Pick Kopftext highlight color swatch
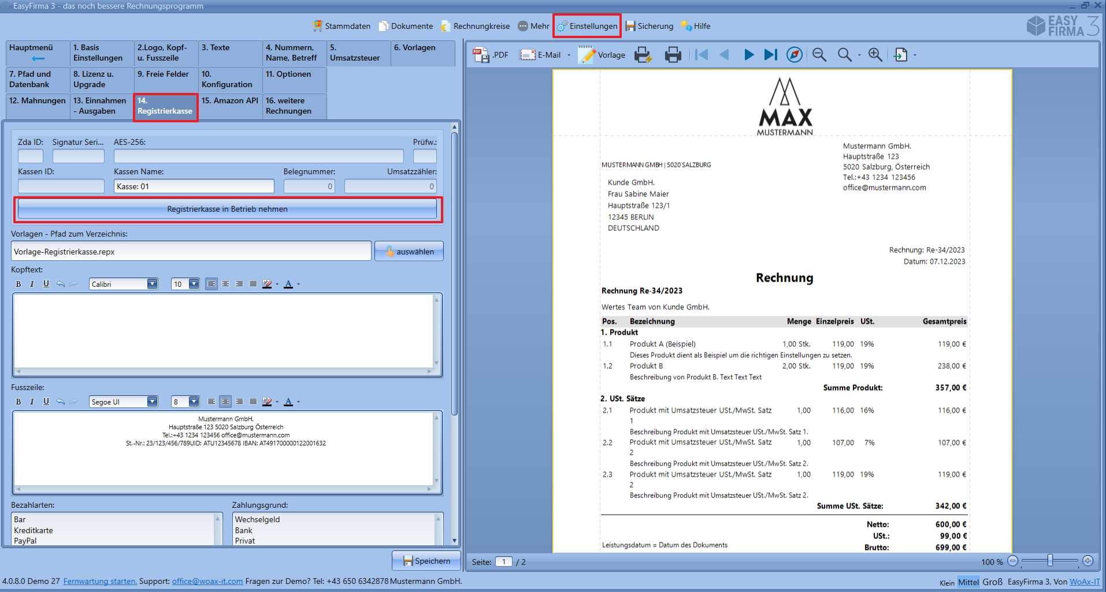This screenshot has height=592, width=1106. 266,284
